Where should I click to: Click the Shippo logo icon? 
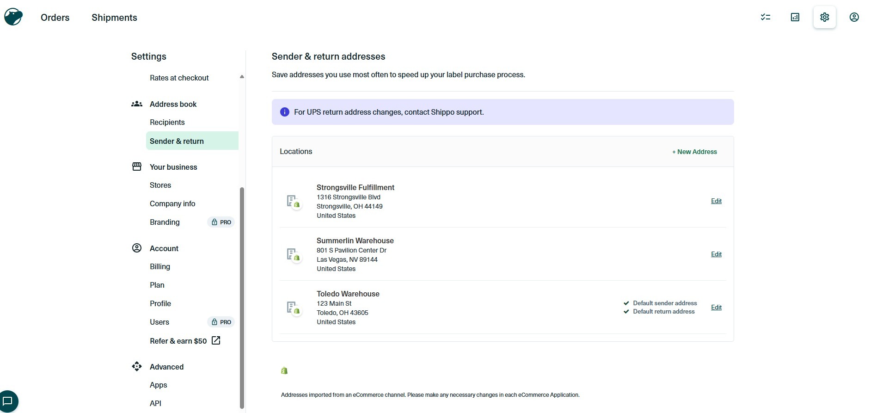coord(13,17)
